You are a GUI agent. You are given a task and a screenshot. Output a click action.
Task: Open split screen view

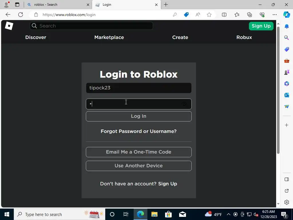224,15
